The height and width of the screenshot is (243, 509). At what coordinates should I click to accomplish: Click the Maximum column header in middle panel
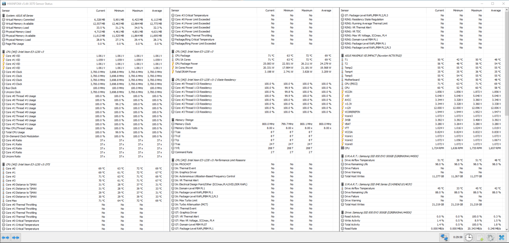(x=307, y=11)
